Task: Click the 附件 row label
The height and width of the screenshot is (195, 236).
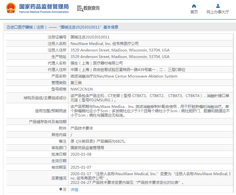Action: tap(63, 128)
